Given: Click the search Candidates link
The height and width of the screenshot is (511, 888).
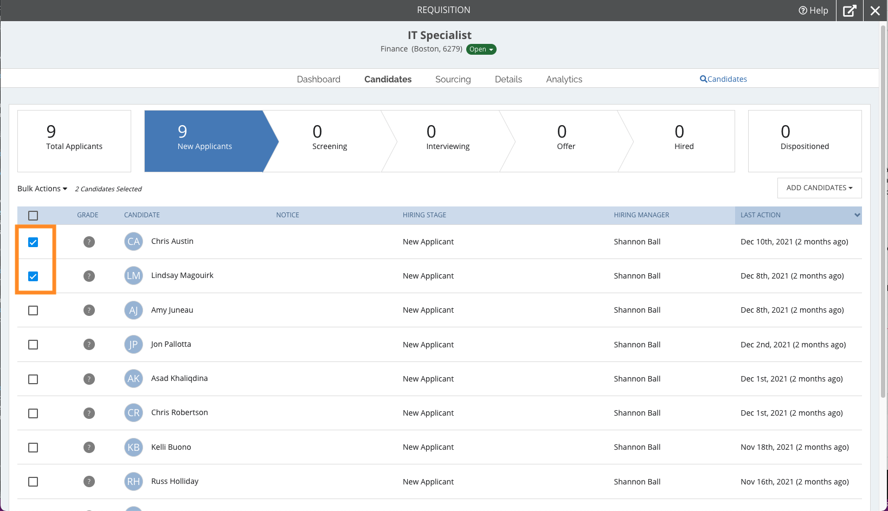Looking at the screenshot, I should point(723,79).
